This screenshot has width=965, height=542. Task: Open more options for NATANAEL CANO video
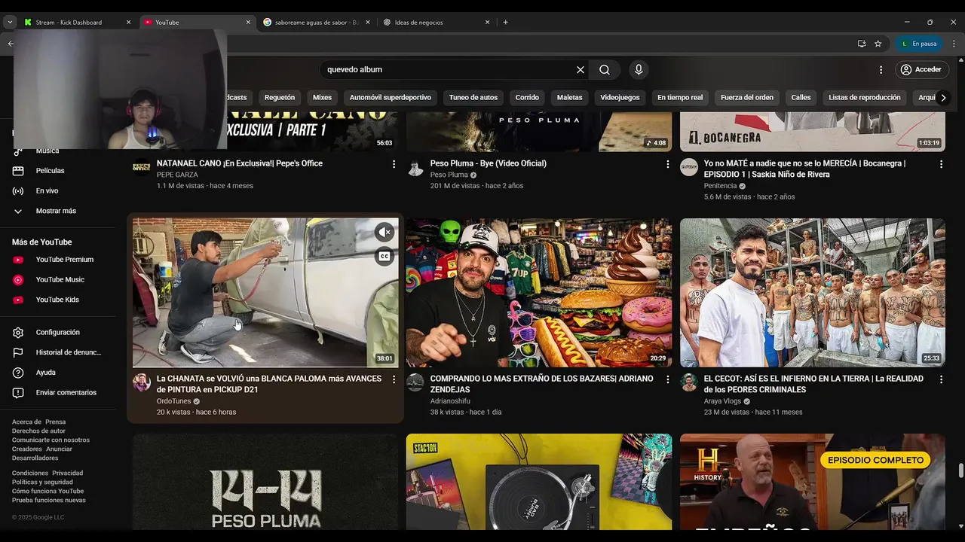click(x=394, y=163)
